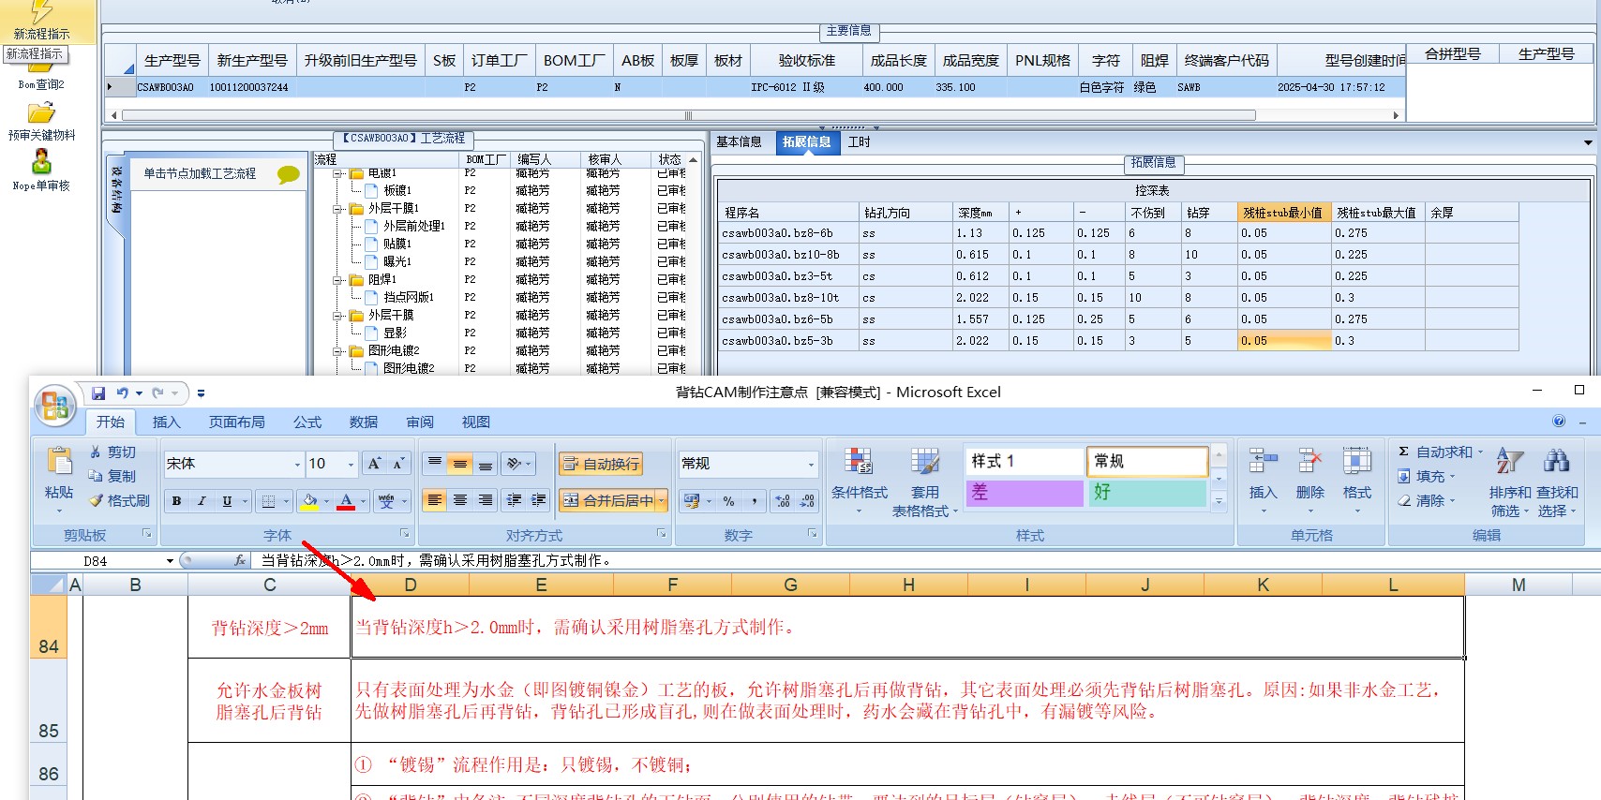Image resolution: width=1601 pixels, height=800 pixels.
Task: Collapse the 图形电镀2 tree node
Action: [x=337, y=351]
